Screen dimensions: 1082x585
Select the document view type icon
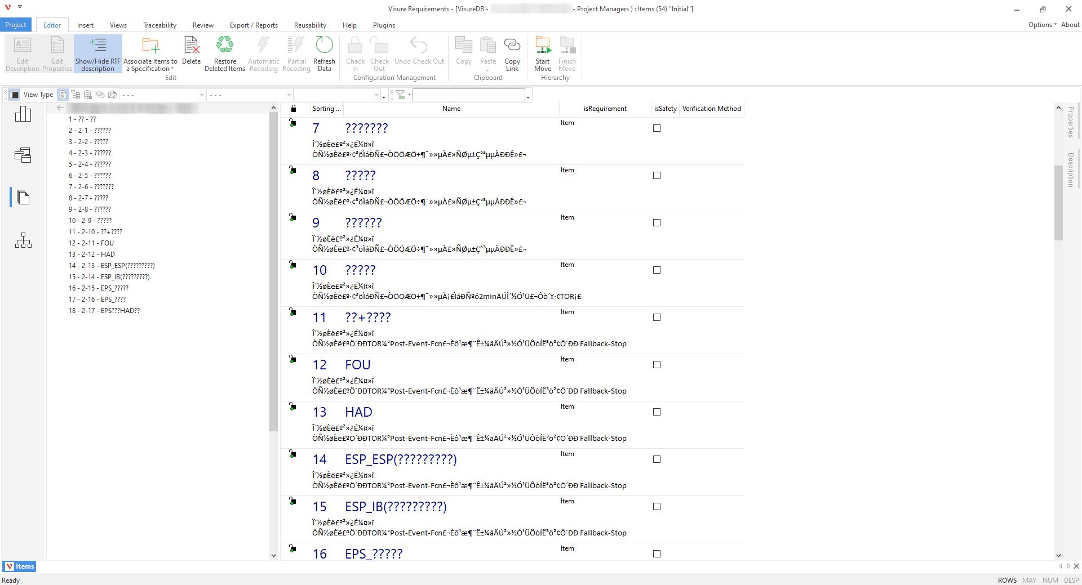[63, 95]
